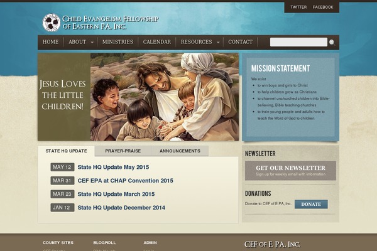Click the Jesus with children banner image
Image resolution: width=377 pixels, height=251 pixels.
165,97
